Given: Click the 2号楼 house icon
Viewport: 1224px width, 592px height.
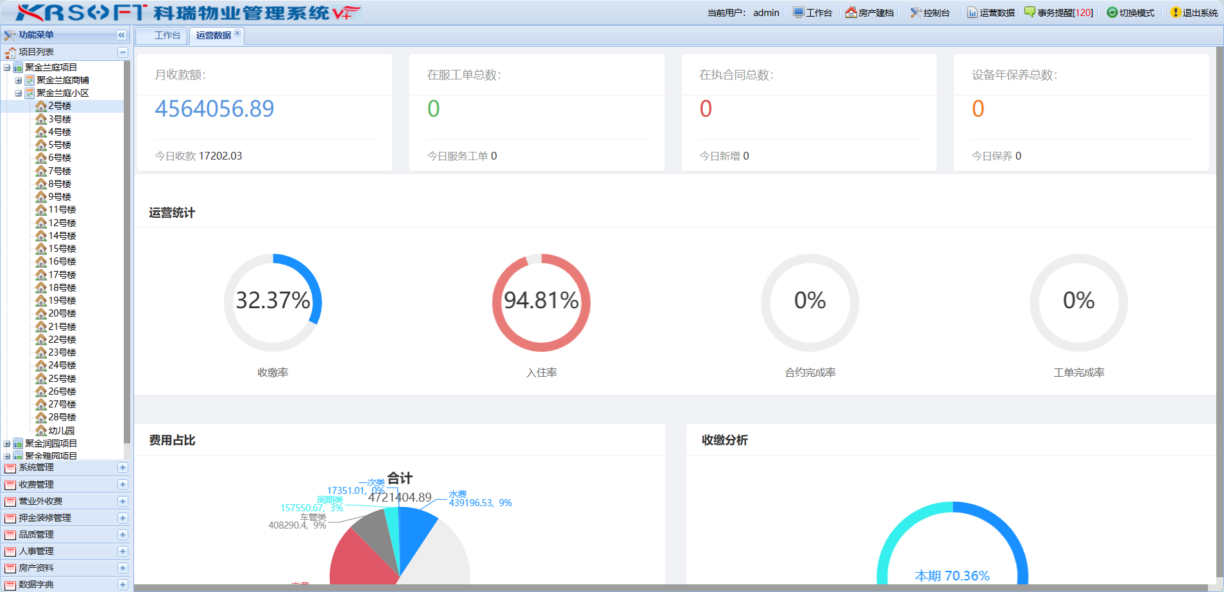Looking at the screenshot, I should 41,106.
